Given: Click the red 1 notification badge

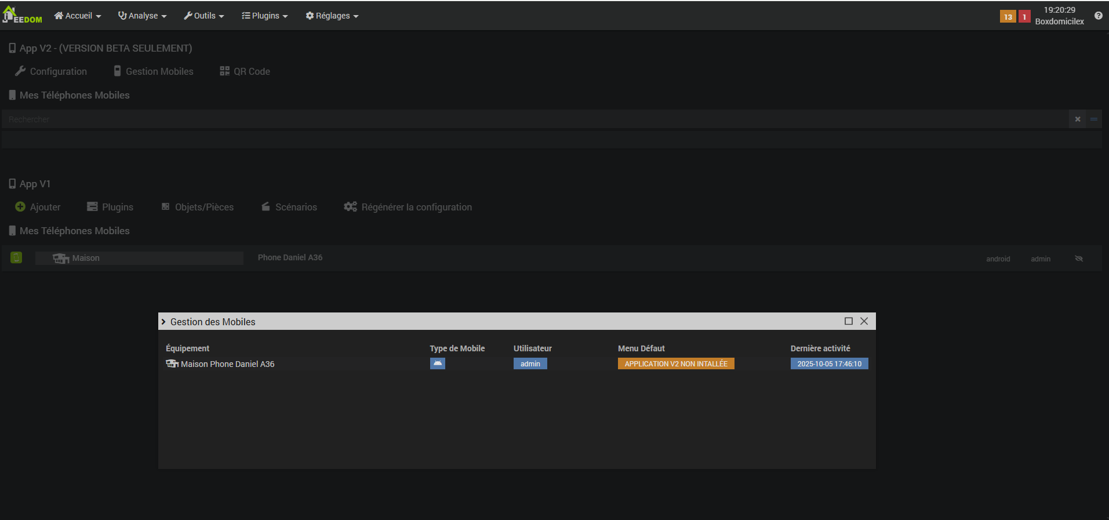Looking at the screenshot, I should [1024, 17].
